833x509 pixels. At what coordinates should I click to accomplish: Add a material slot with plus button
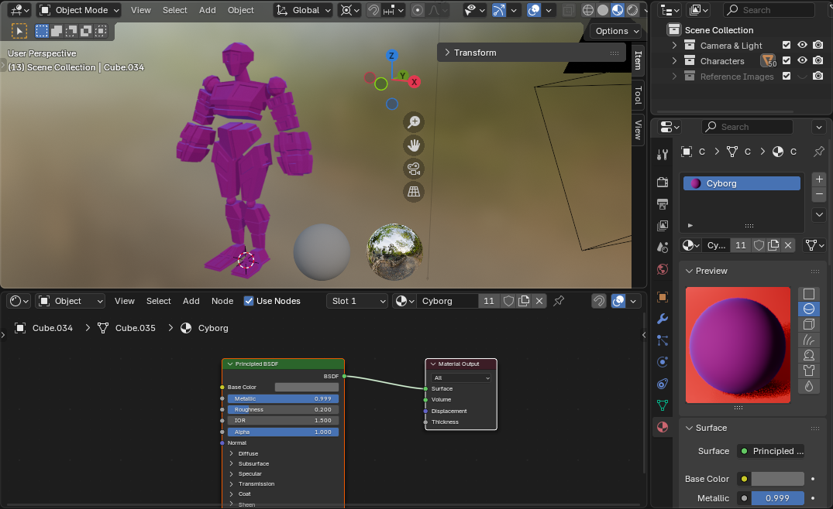819,179
